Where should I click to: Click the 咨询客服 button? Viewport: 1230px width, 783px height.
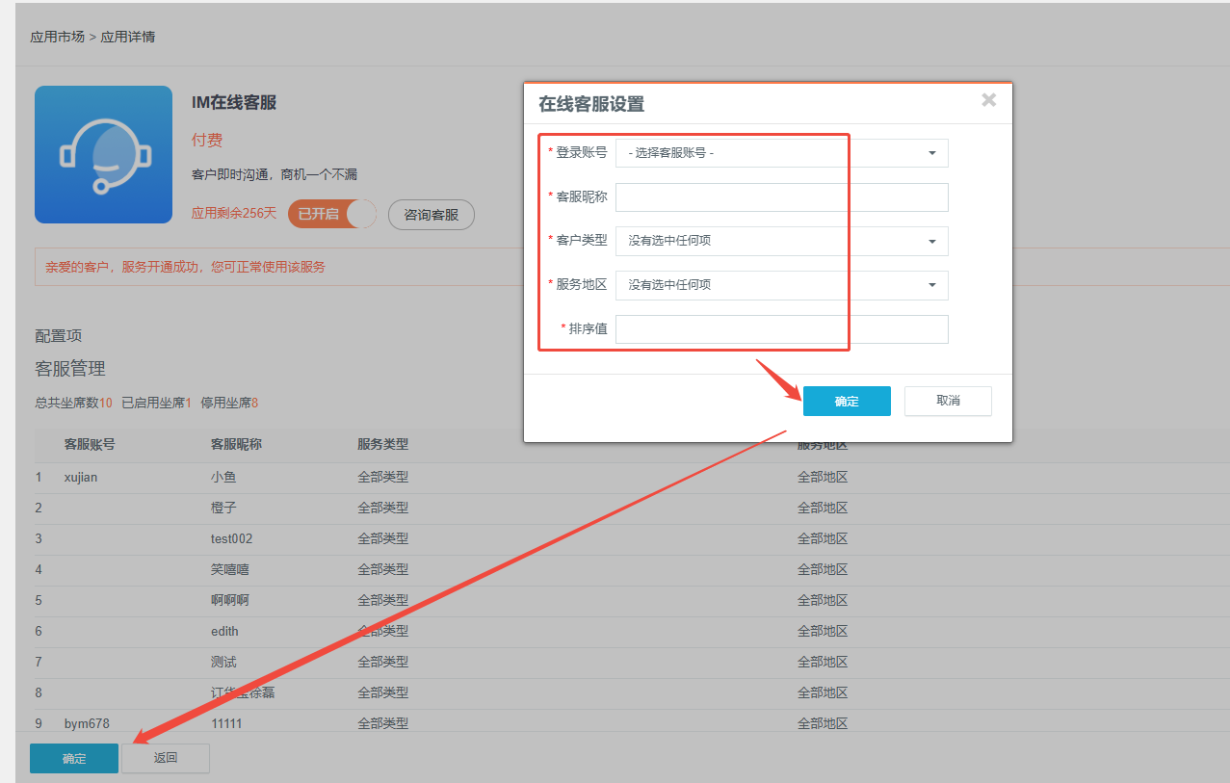pyautogui.click(x=432, y=215)
